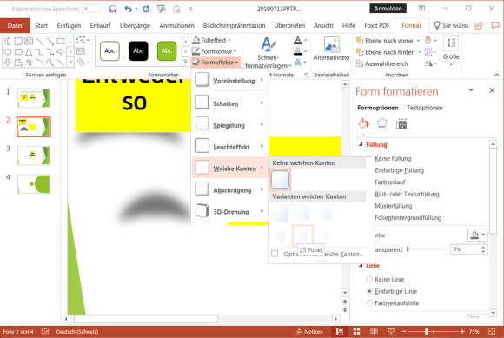Toggle the Automatisches Speichern switch
This screenshot has width=504, height=338.
point(91,9)
